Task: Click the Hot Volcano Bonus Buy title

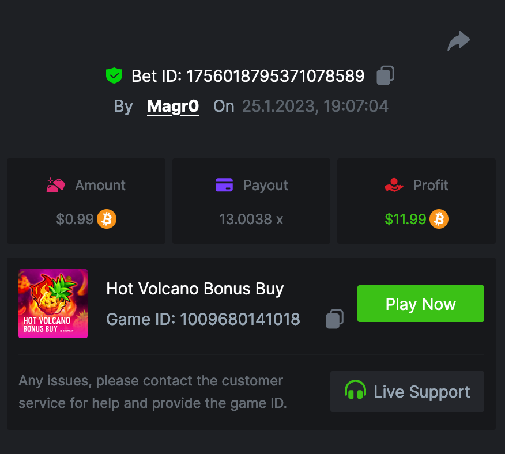Action: [x=195, y=289]
